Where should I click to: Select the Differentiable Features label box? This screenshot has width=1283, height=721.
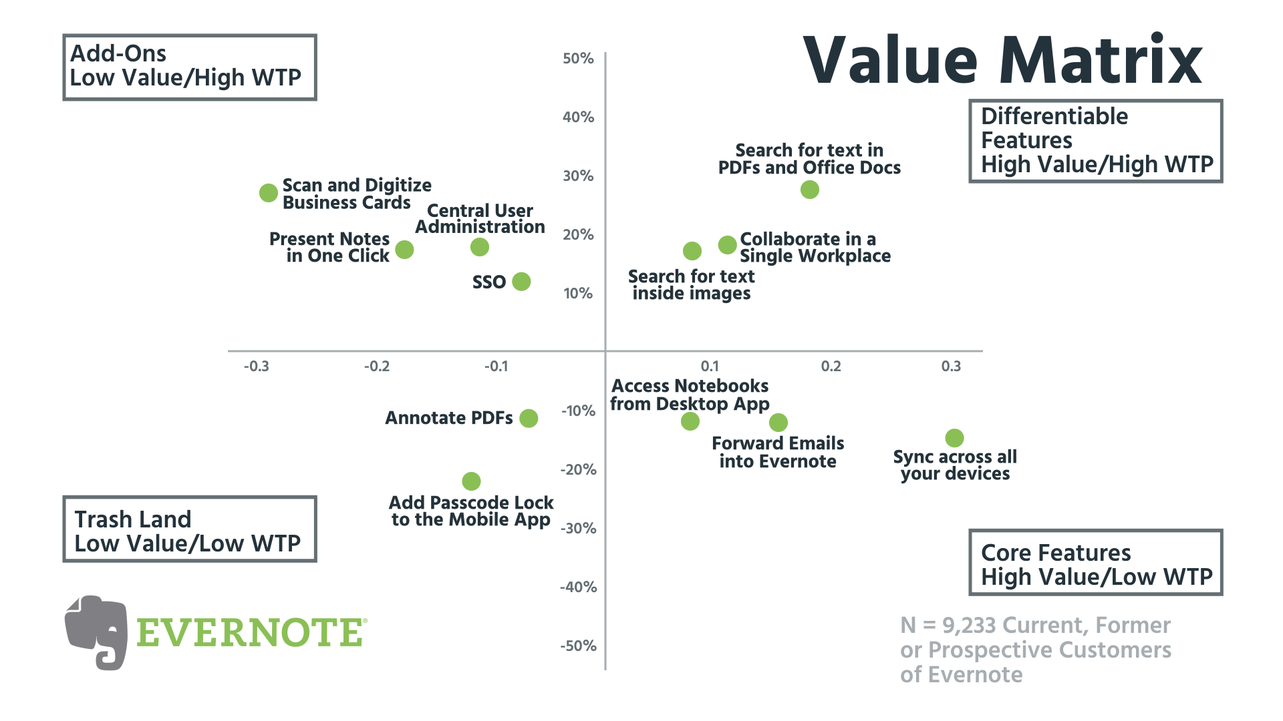click(x=1096, y=141)
